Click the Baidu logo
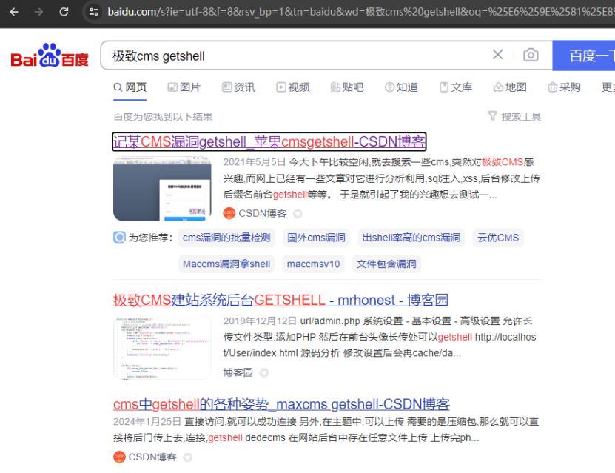615x473 pixels. tap(50, 56)
